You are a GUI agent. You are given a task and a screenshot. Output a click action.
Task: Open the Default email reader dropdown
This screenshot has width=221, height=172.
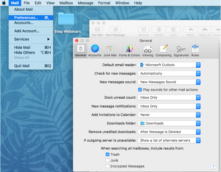click(x=169, y=65)
